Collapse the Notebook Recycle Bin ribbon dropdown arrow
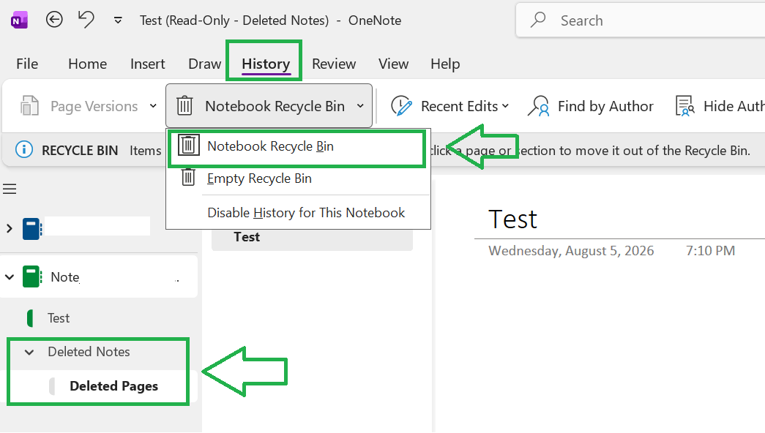The width and height of the screenshot is (765, 433). tap(361, 106)
